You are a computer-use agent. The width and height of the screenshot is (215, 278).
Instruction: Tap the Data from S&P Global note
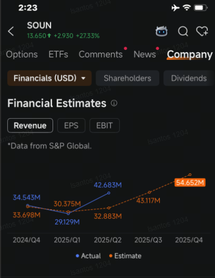[49, 146]
